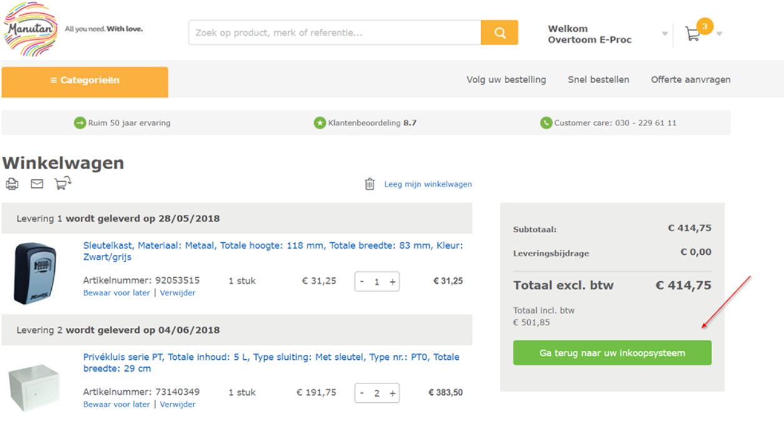Click the email cart envelope icon

[37, 184]
